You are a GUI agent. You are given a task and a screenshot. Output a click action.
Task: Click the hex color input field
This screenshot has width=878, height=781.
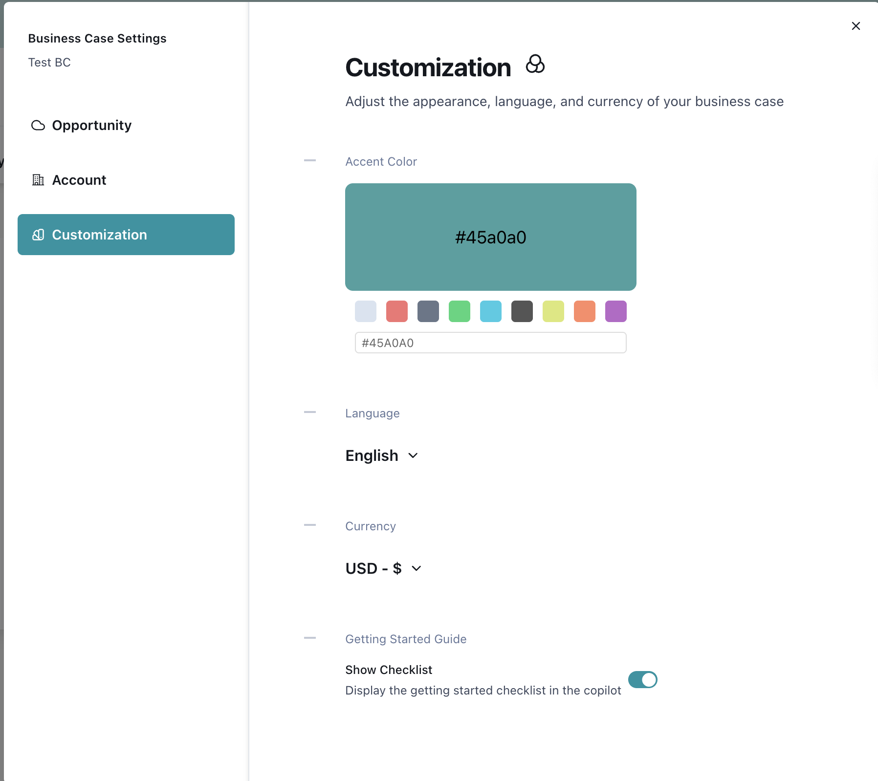pyautogui.click(x=490, y=343)
